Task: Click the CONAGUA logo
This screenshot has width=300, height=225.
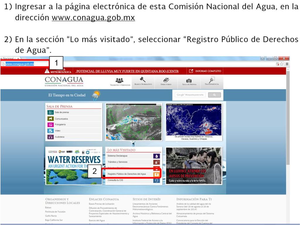Action: pos(64,81)
